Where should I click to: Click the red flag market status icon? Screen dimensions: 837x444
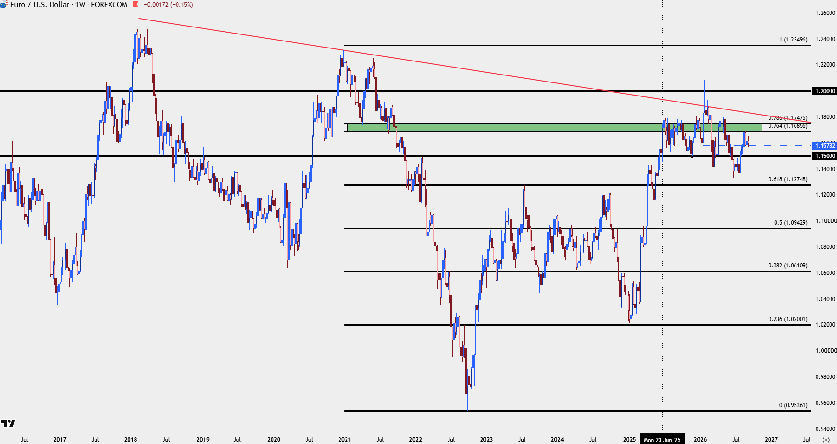click(x=136, y=5)
